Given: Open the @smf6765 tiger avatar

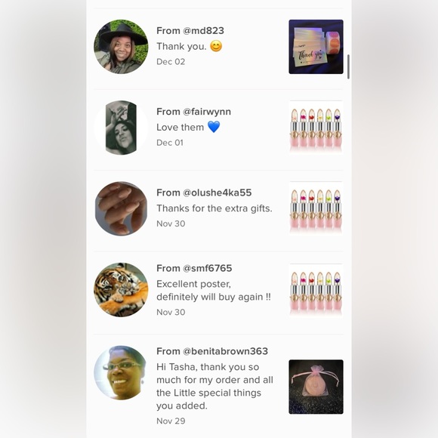Looking at the screenshot, I should click(x=121, y=290).
